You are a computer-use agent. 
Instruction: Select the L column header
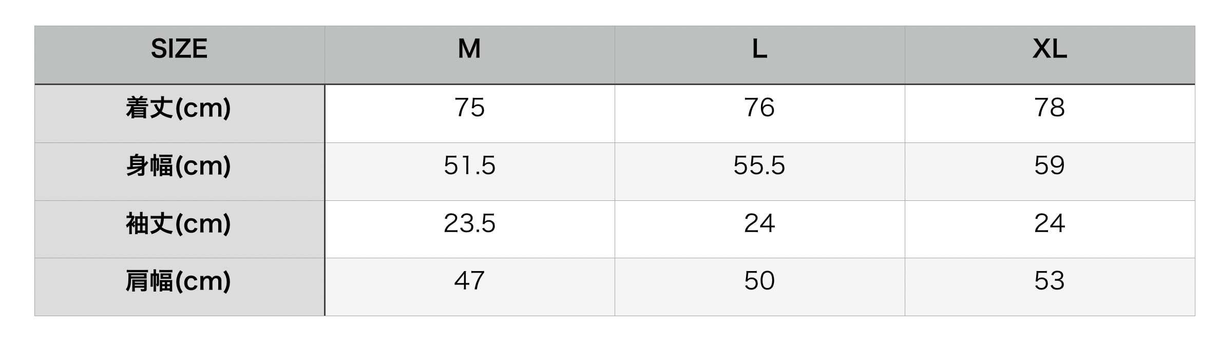click(759, 49)
